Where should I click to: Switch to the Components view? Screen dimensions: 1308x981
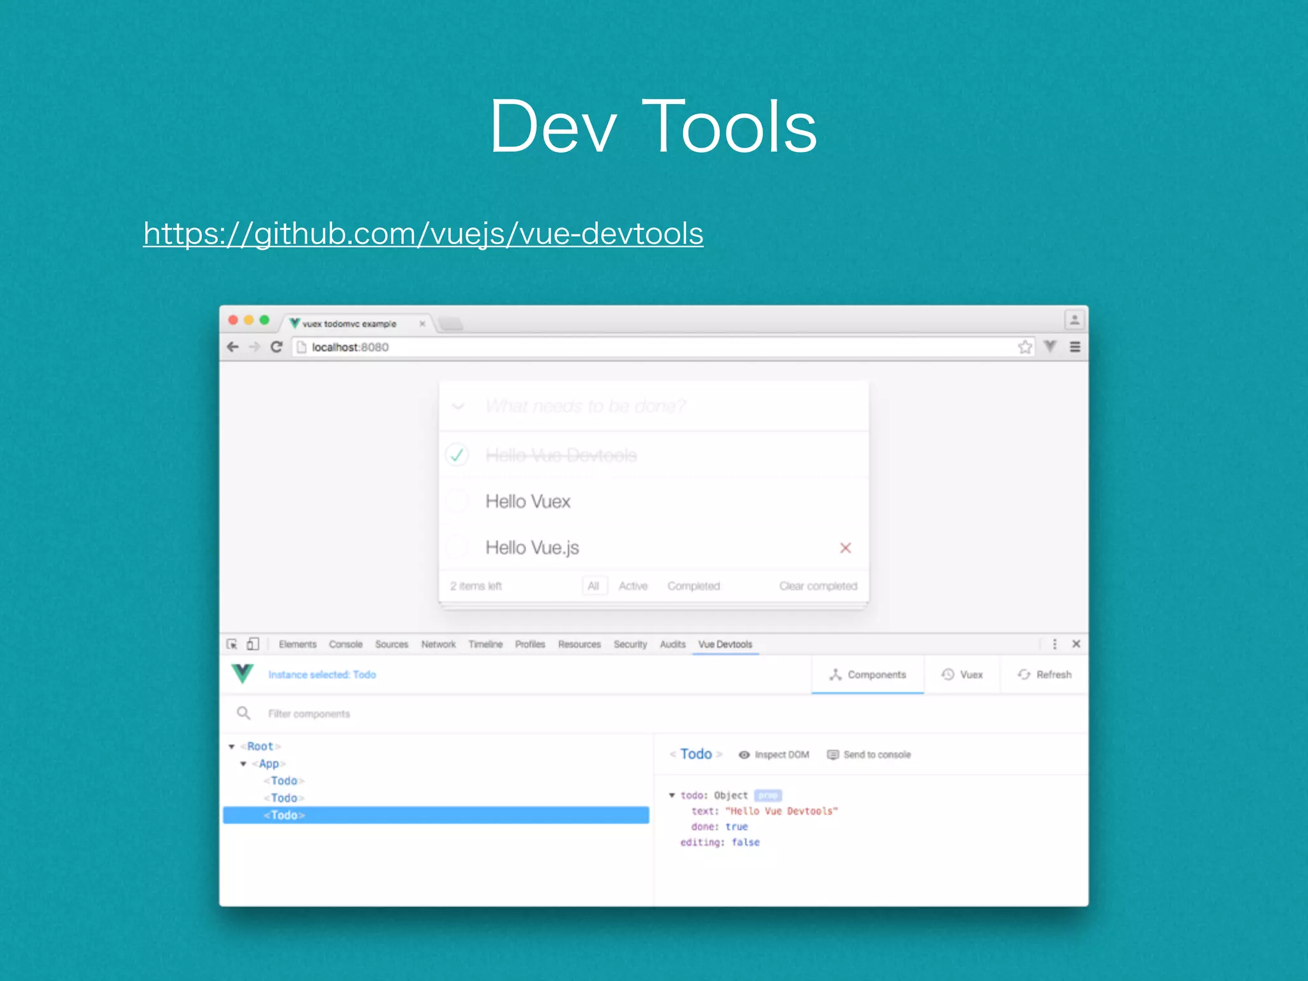click(x=867, y=674)
